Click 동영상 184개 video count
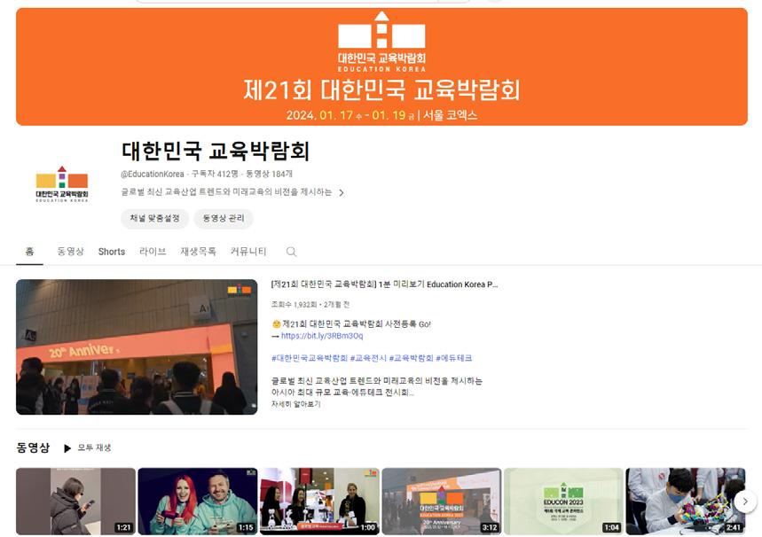The image size is (762, 537). (x=269, y=174)
